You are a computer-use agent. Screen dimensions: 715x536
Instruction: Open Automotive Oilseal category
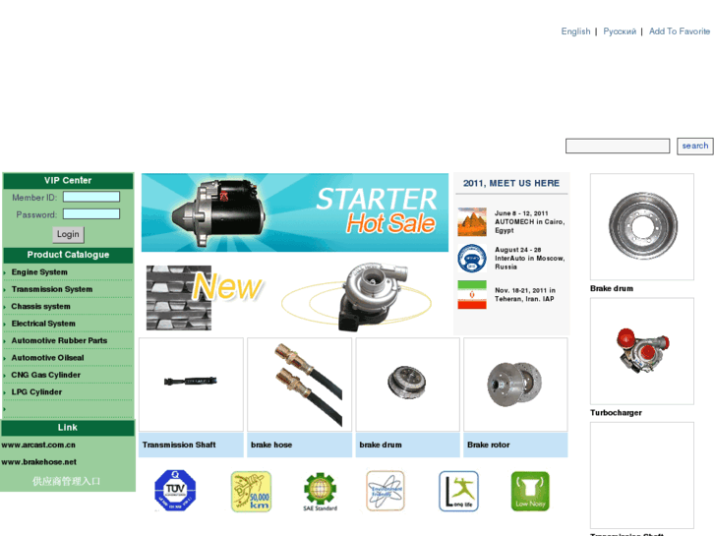(x=47, y=358)
